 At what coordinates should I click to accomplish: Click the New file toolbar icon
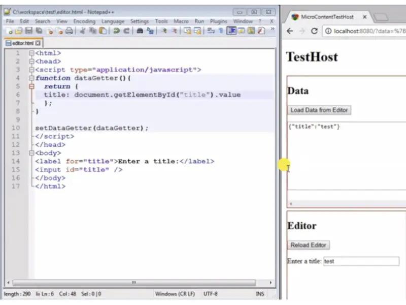10,31
